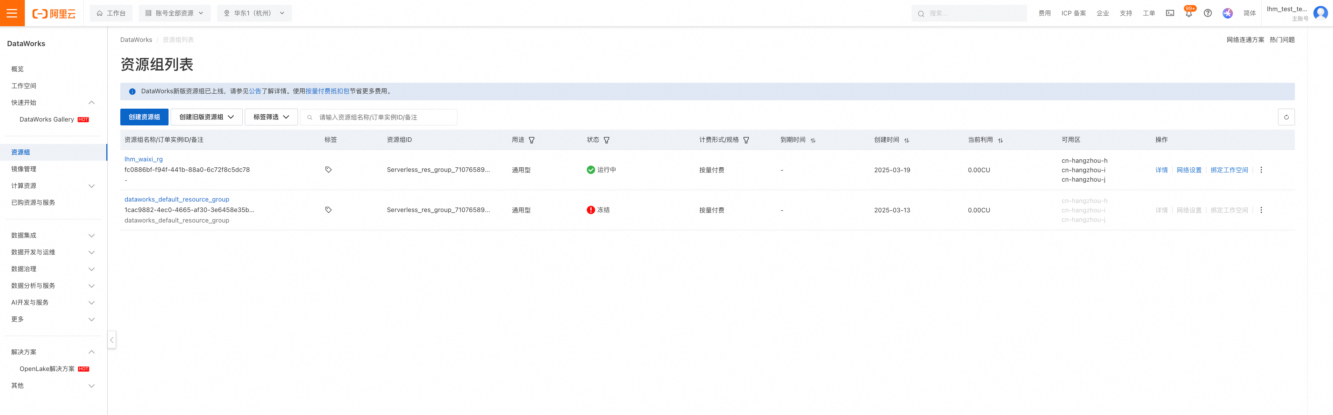Click 详情 for lhm_waixi_rg
This screenshot has width=1333, height=415.
coord(1161,170)
